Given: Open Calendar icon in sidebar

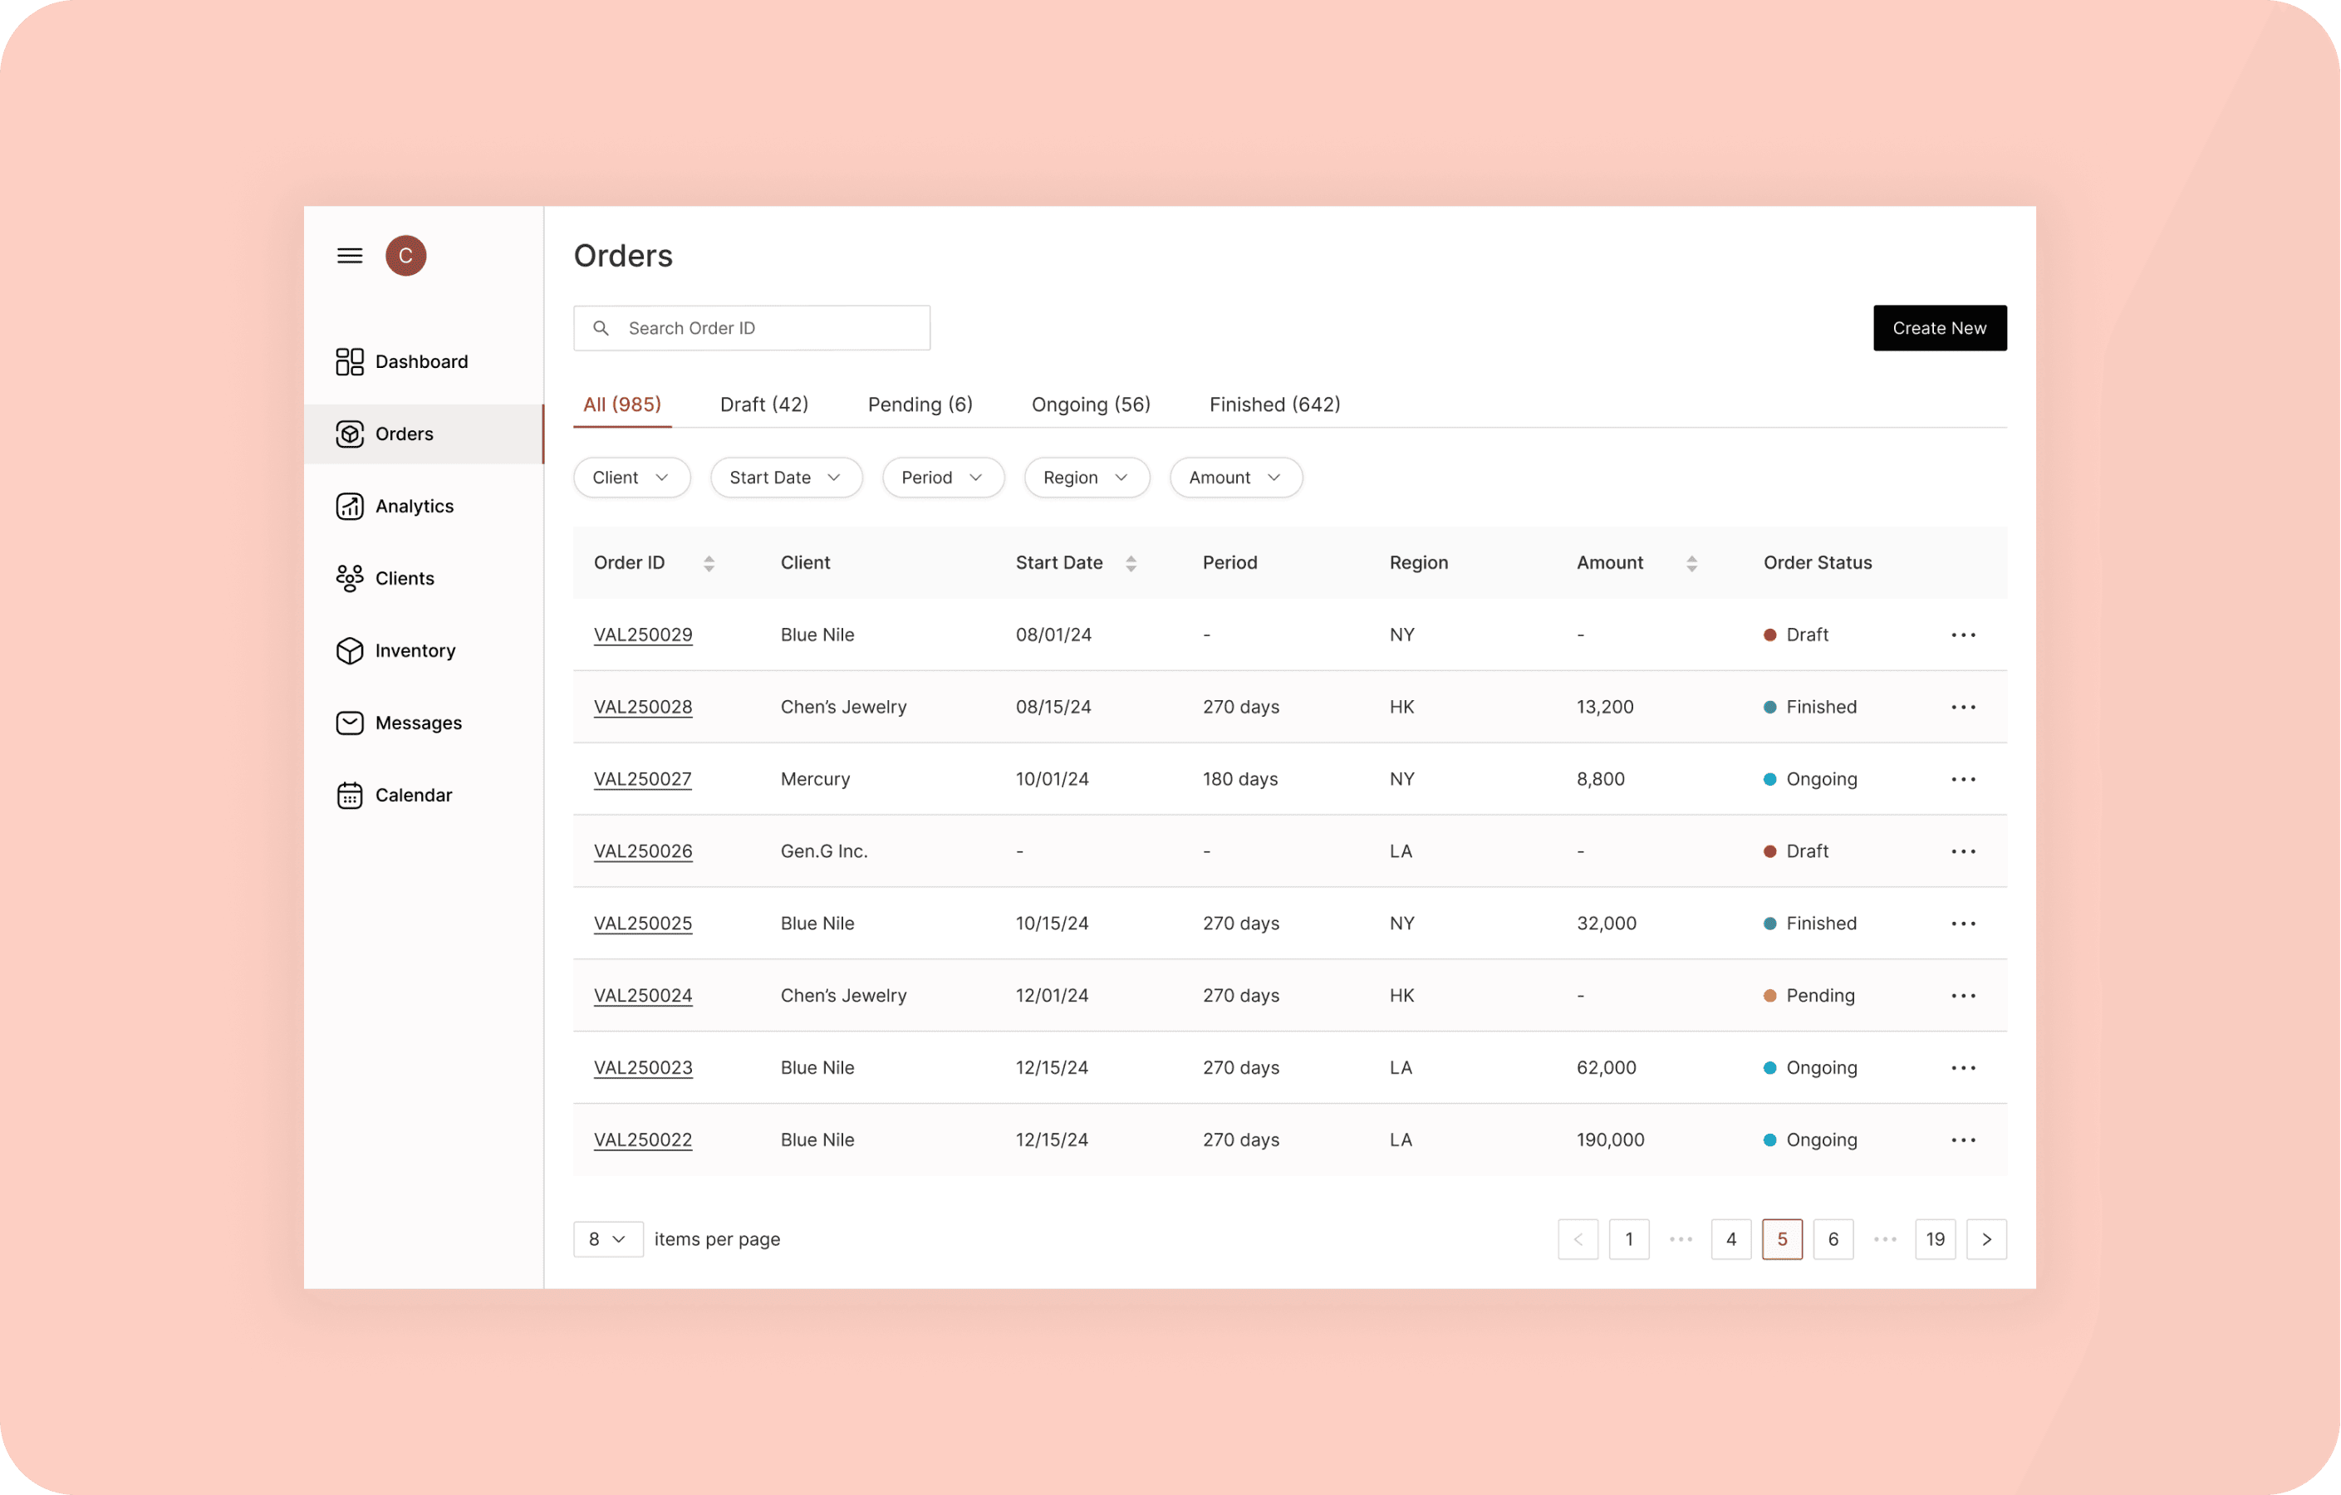Looking at the screenshot, I should [350, 795].
